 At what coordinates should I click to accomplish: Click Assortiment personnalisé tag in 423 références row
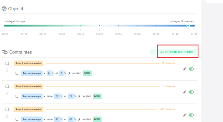tap(29, 109)
